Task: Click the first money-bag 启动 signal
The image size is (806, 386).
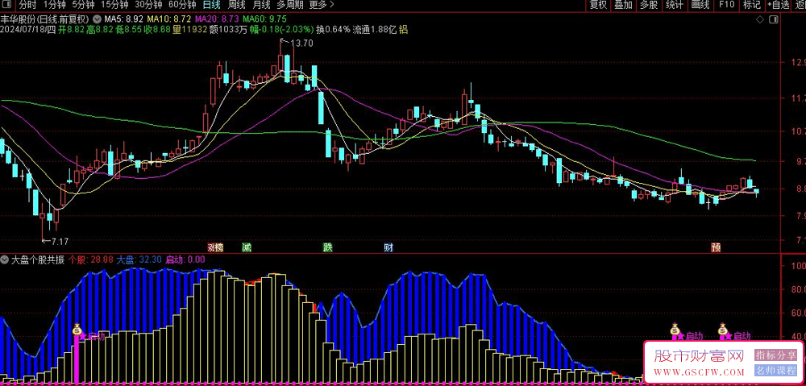Action: 77,328
